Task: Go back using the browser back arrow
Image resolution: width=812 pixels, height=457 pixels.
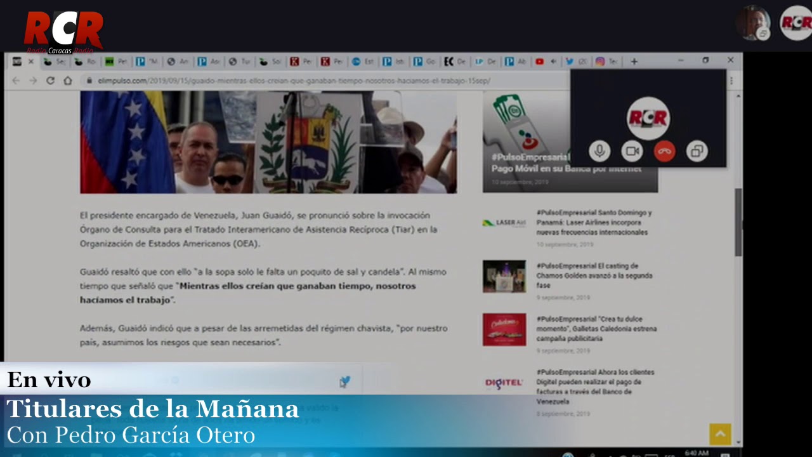Action: tap(16, 81)
